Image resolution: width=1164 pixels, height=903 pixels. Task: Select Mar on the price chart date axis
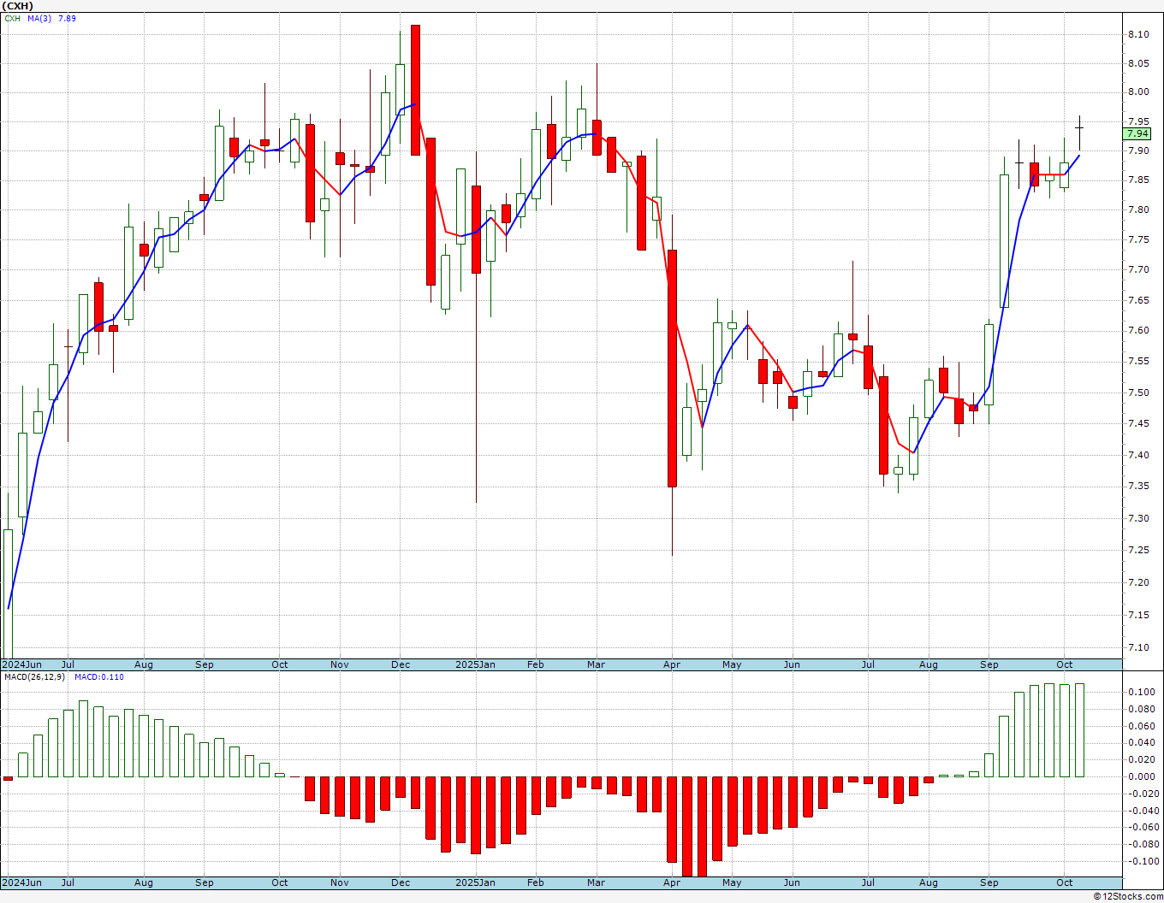pos(597,664)
